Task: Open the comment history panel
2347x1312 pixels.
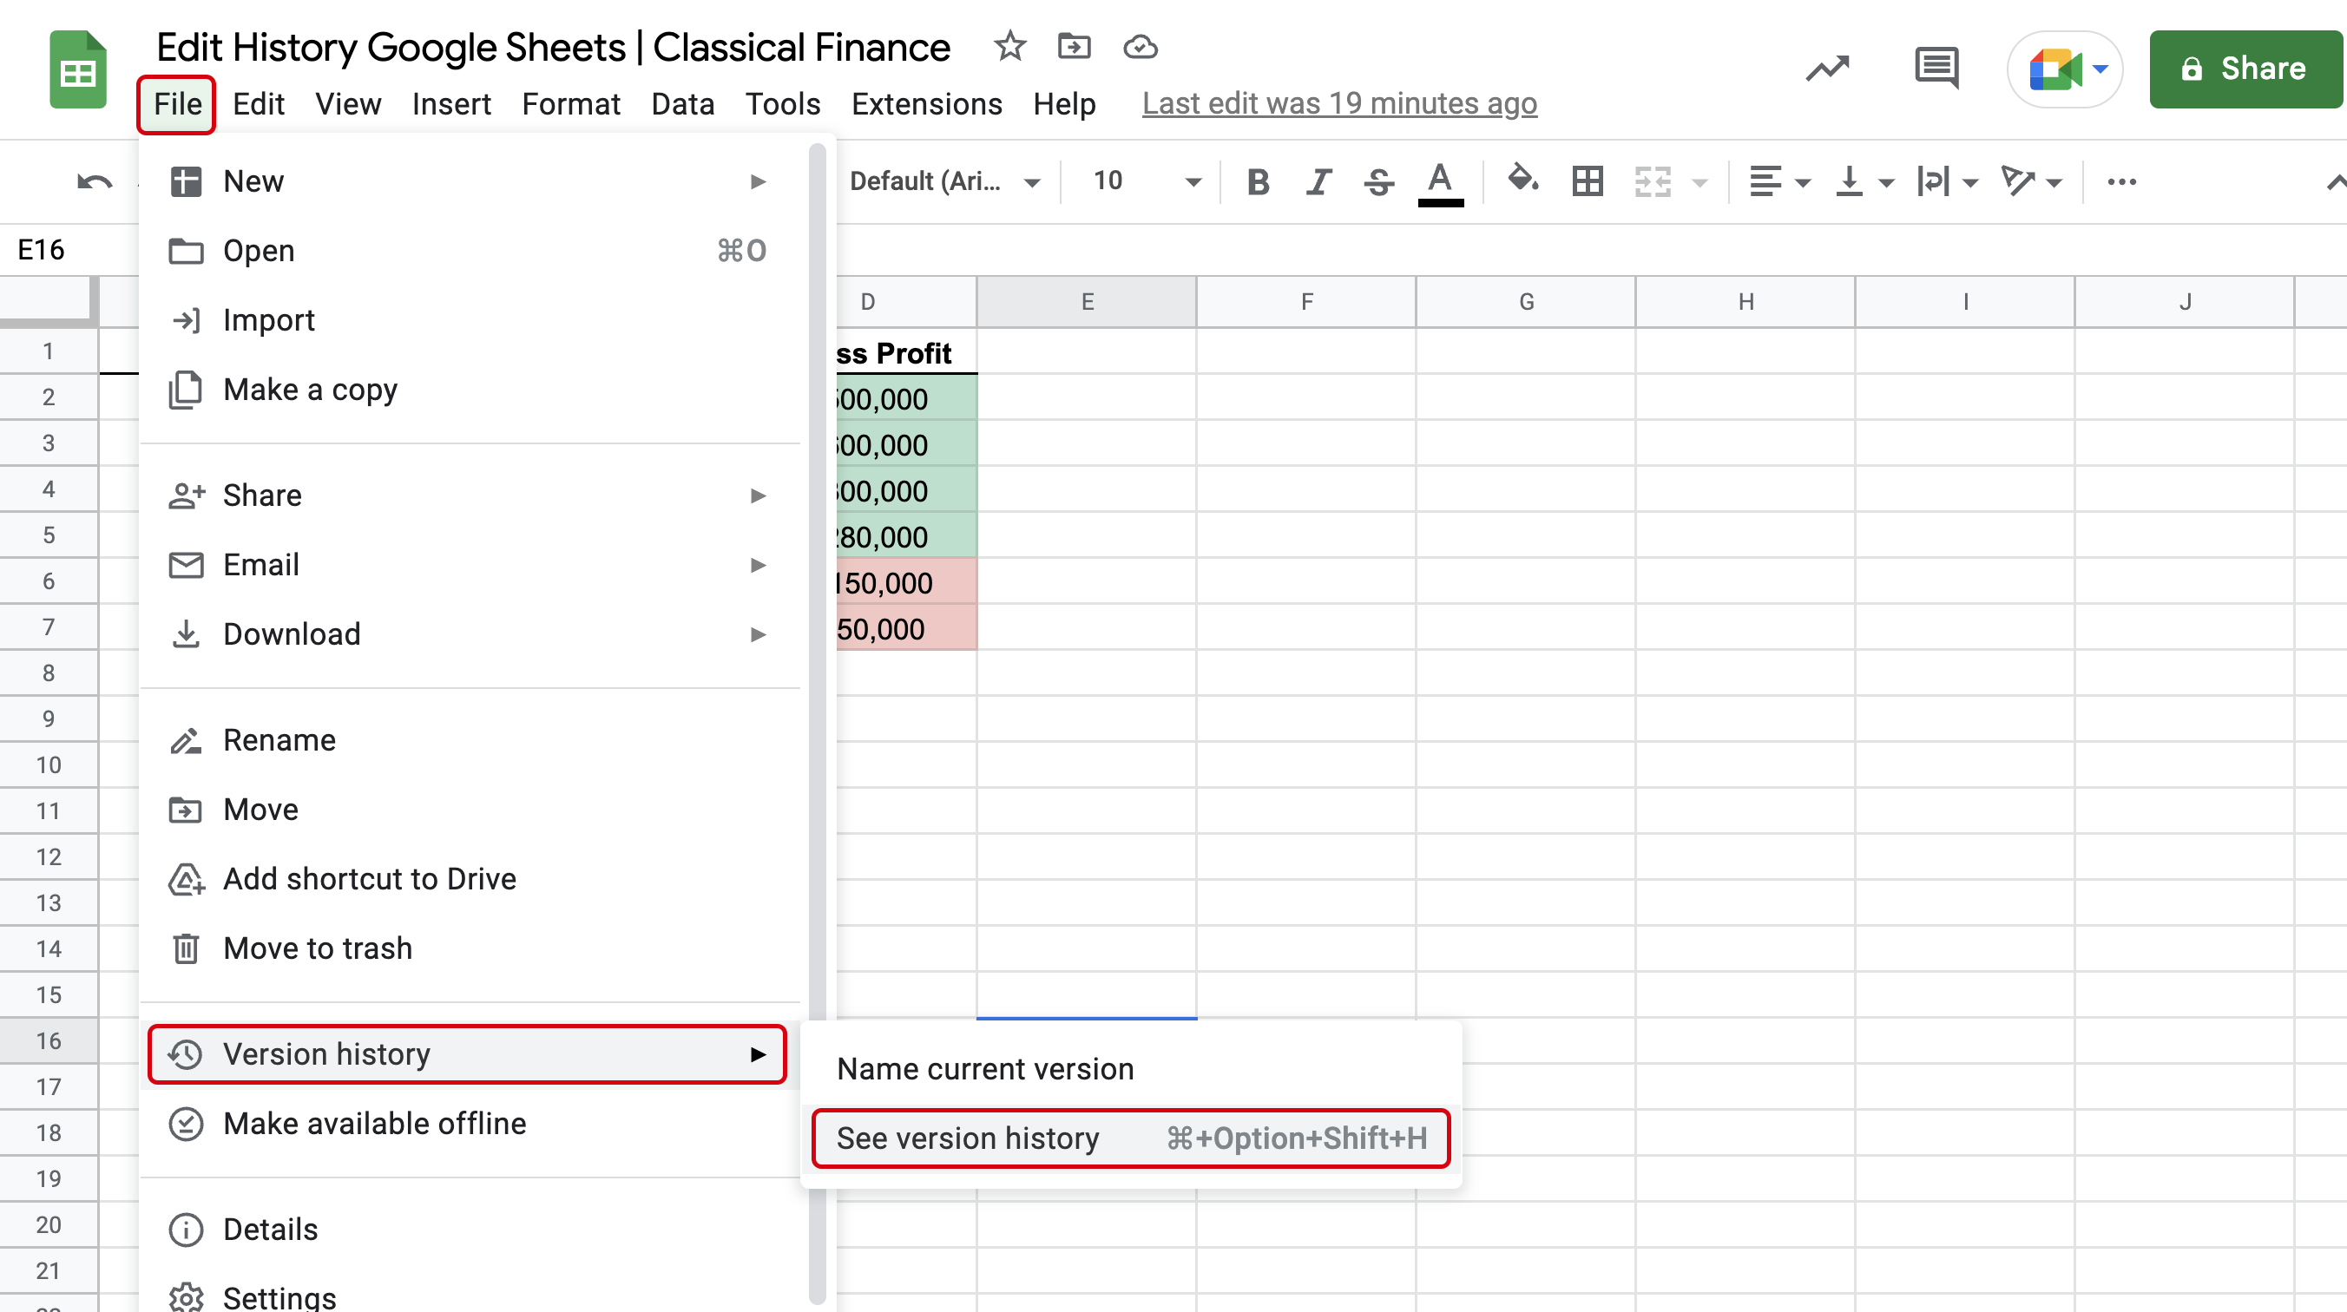Action: point(1936,69)
